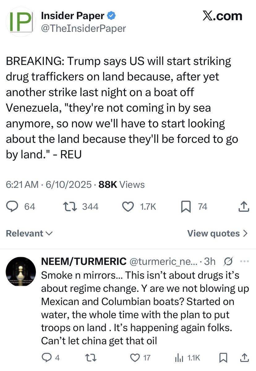
Task: Open the Relevant sort dropdown
Action: 29,233
